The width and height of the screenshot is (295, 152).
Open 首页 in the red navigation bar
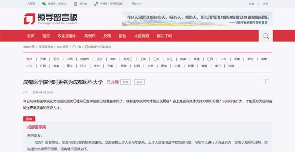(31, 36)
